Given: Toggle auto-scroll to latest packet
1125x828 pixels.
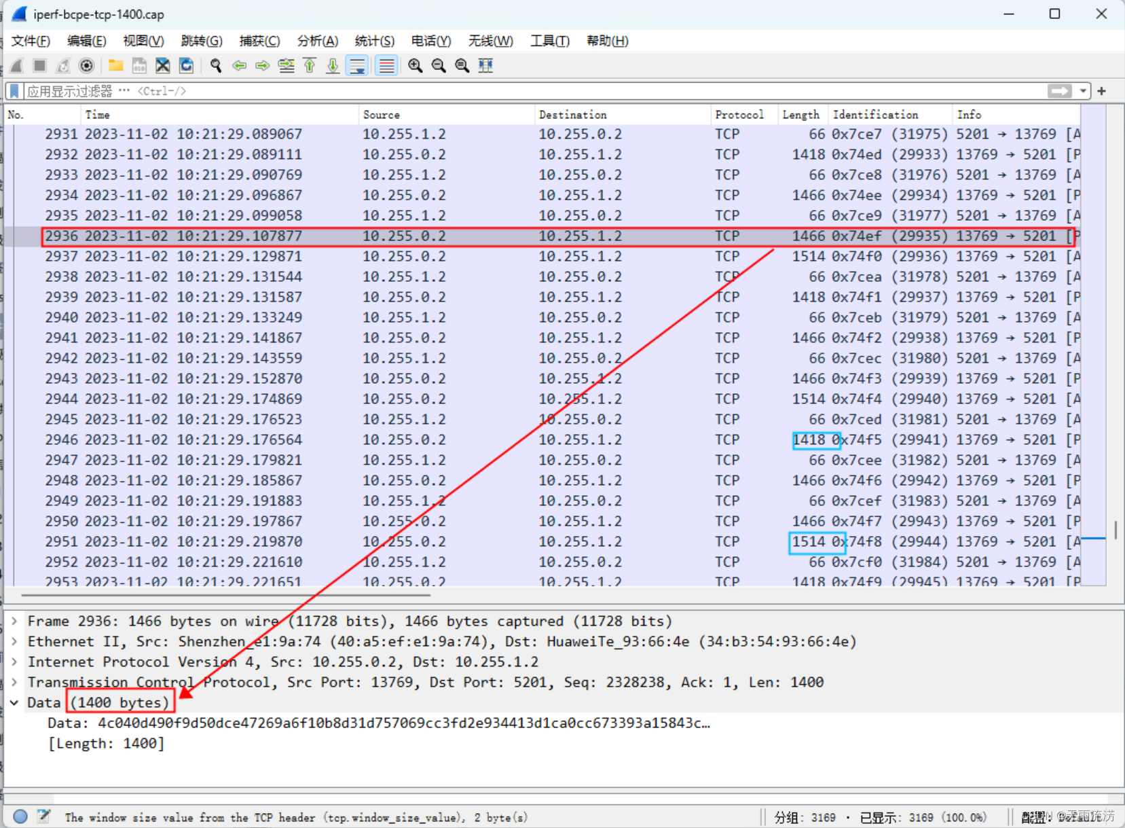Looking at the screenshot, I should (x=357, y=65).
